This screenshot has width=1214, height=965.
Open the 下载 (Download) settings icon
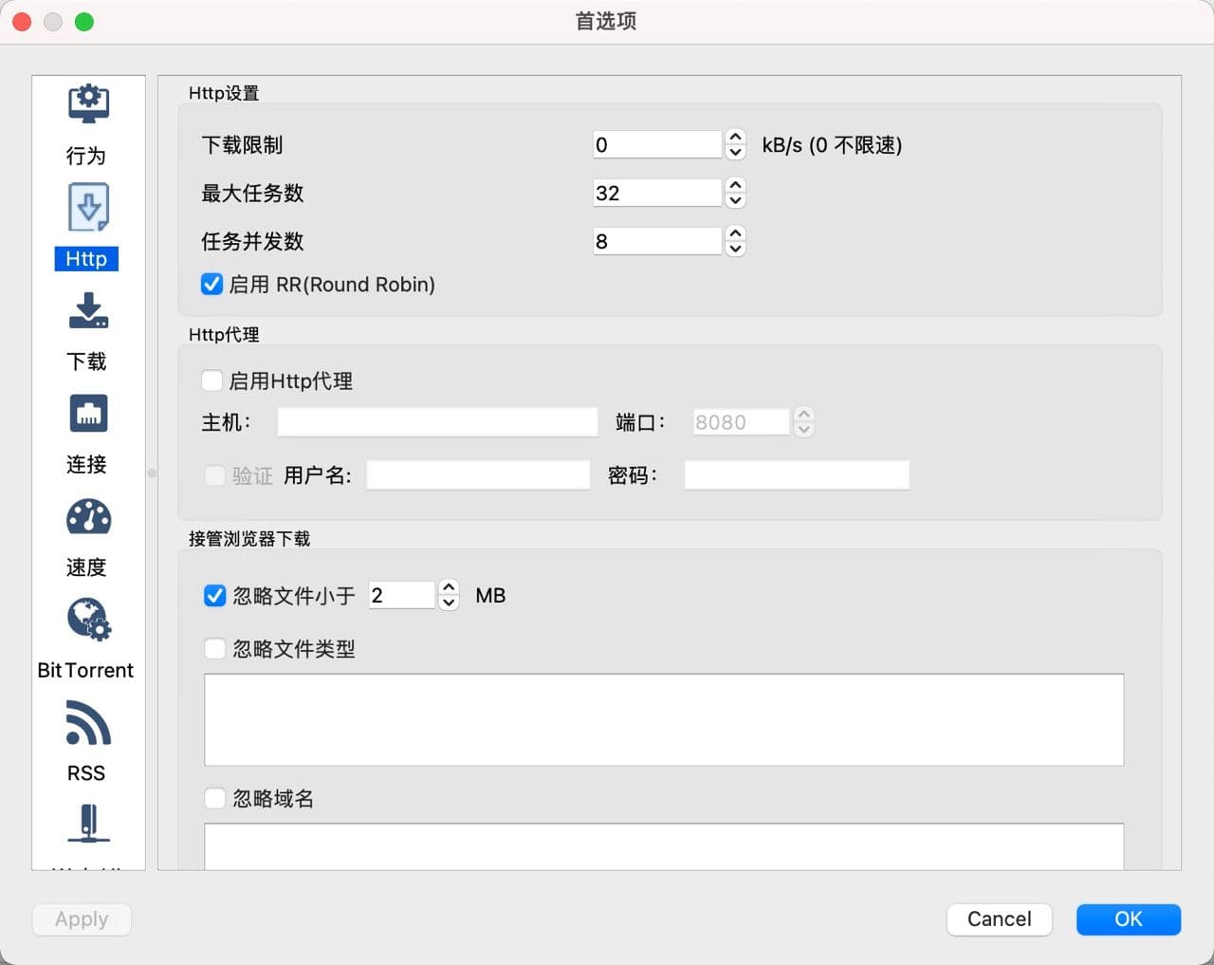88,311
